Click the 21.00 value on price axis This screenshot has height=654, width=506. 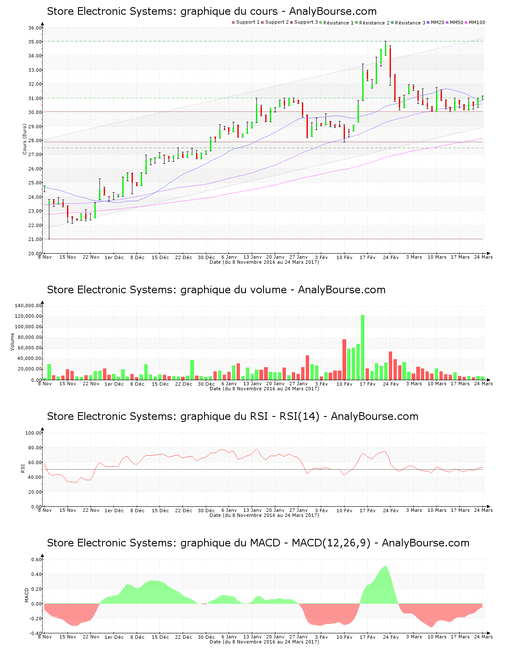click(x=35, y=239)
